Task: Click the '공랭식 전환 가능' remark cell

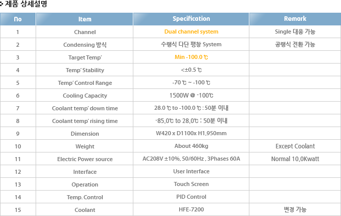Action: [295, 44]
